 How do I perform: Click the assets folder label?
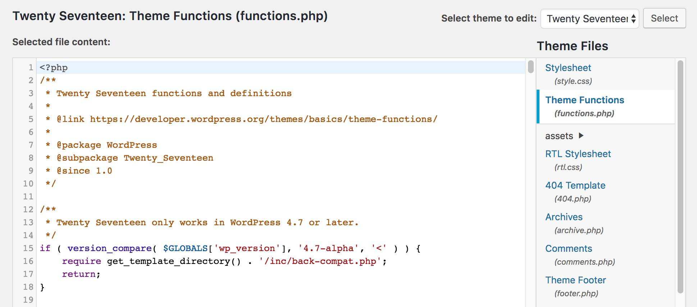(x=559, y=136)
